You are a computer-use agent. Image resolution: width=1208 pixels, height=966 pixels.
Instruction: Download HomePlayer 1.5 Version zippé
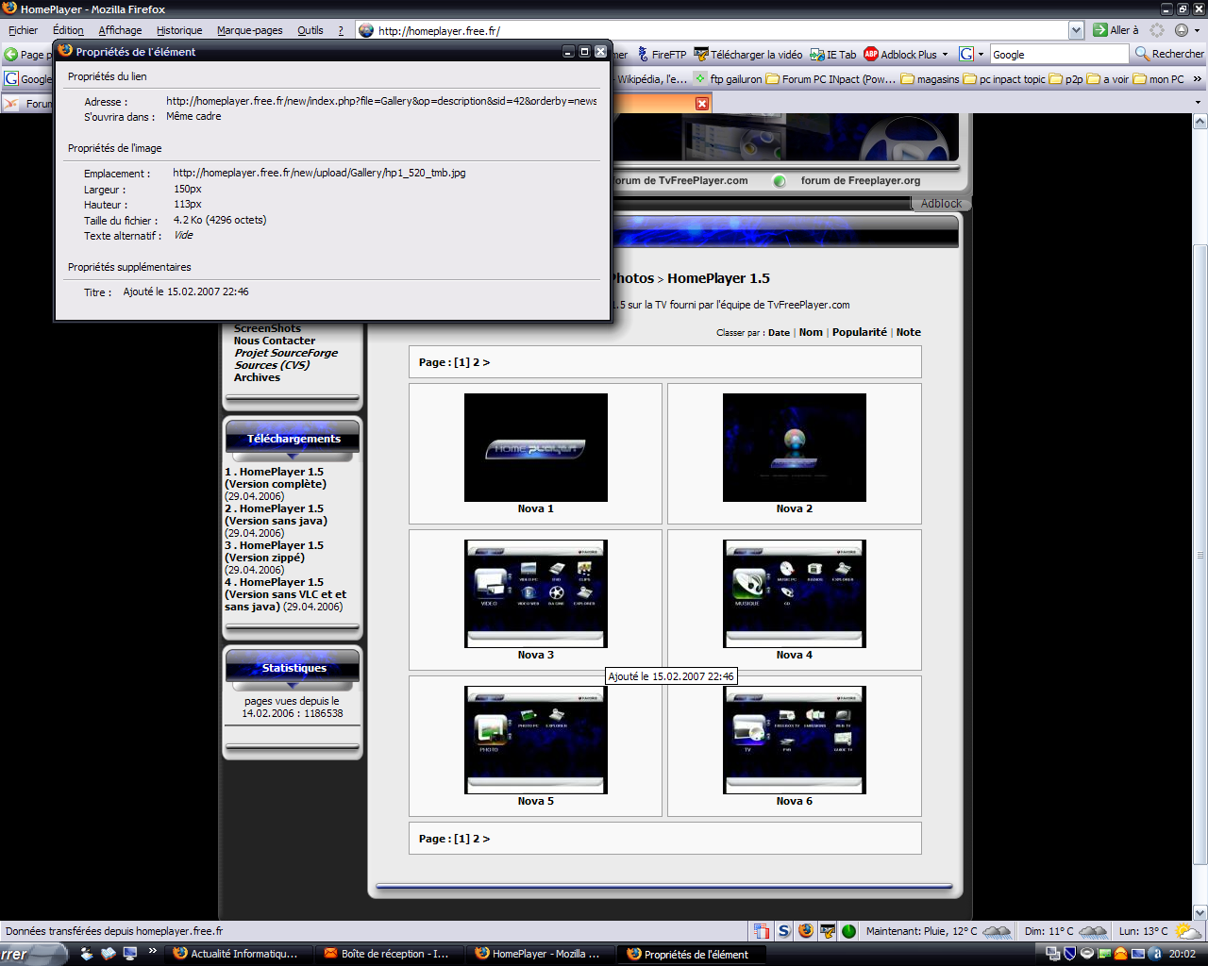tap(274, 551)
